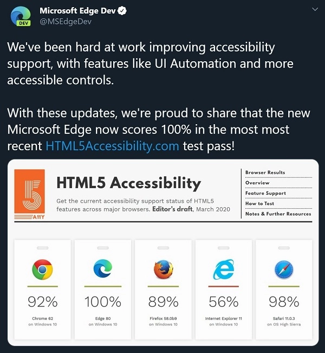325x353 pixels.
Task: Click the Firefox browser icon
Action: (x=163, y=269)
